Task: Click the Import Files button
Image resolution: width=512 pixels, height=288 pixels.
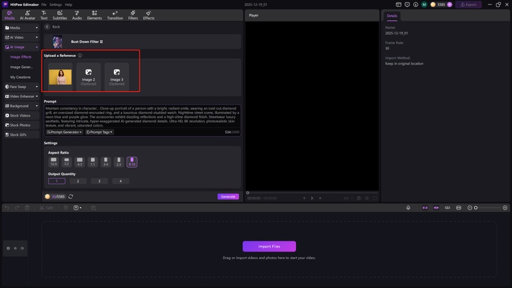Action: [269, 246]
